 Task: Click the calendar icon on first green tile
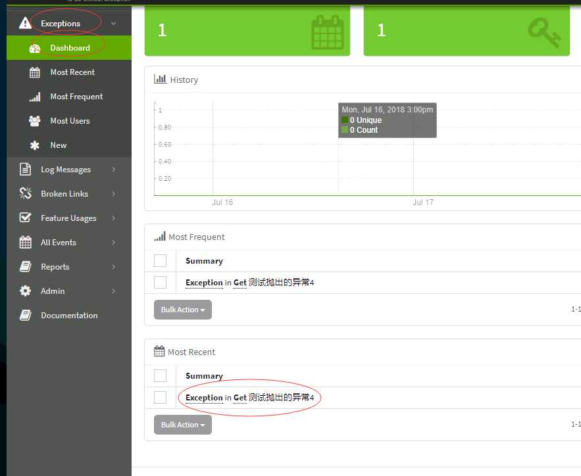[328, 32]
